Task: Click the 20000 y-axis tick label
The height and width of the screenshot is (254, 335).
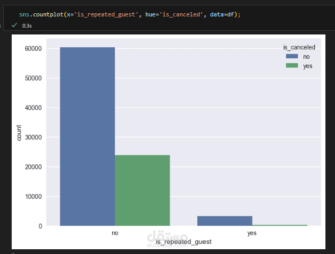Action: [x=33, y=167]
